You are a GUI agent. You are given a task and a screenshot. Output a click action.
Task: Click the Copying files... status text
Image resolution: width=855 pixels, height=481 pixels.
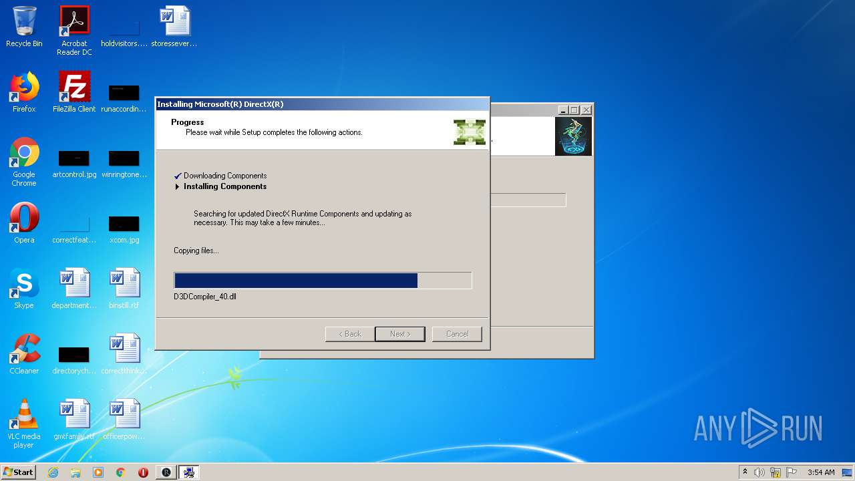point(196,251)
